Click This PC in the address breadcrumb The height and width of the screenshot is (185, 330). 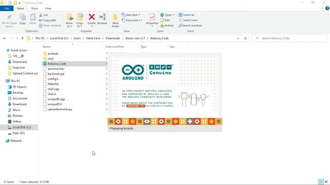click(x=40, y=38)
